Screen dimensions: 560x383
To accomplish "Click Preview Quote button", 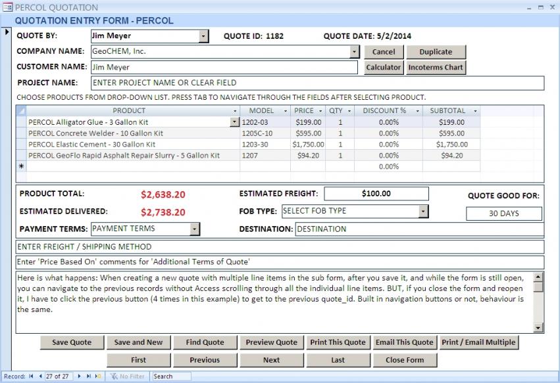I will pyautogui.click(x=271, y=342).
